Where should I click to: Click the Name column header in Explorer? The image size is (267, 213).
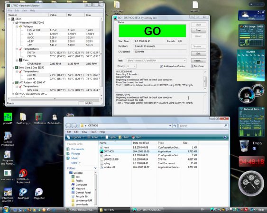click(x=115, y=143)
